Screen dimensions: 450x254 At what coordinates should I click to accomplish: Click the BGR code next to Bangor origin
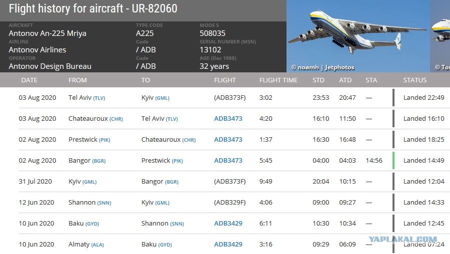(99, 161)
